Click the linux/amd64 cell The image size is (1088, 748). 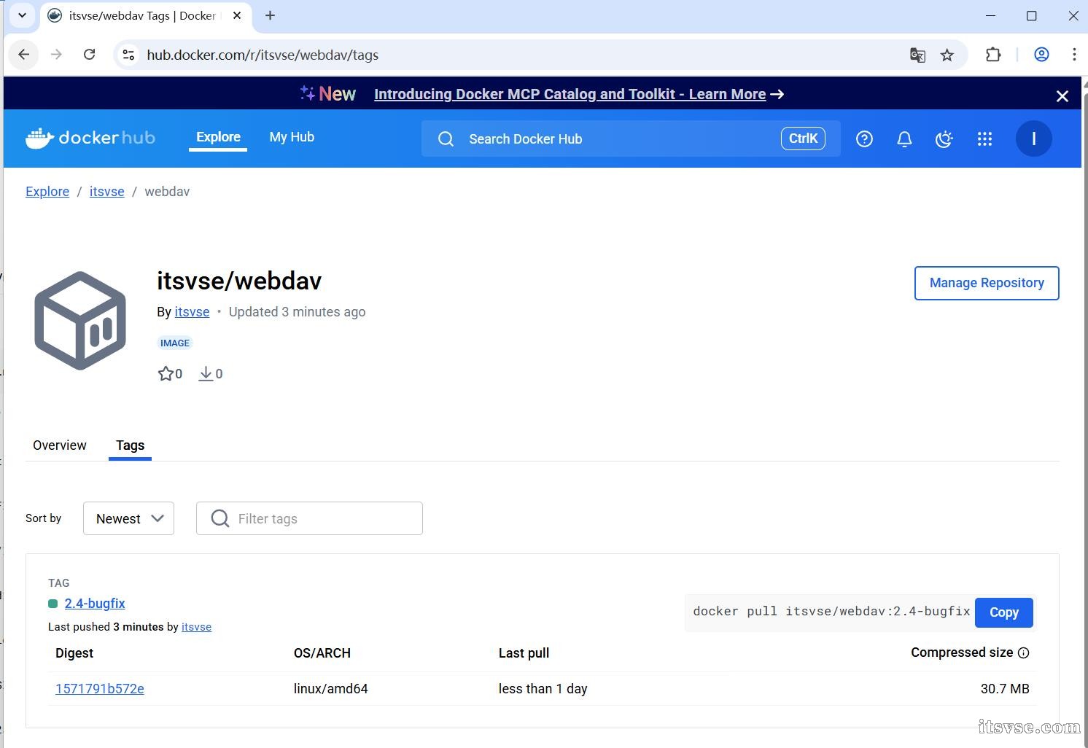point(330,689)
